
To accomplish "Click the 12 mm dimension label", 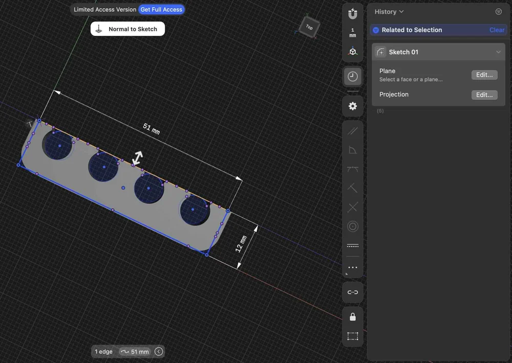I will pos(241,244).
